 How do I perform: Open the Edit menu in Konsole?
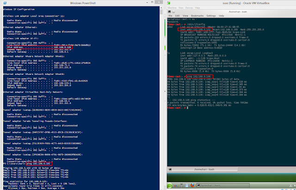(x=177, y=16)
